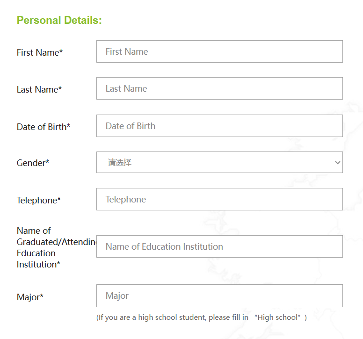Click the "Last Name*" label
363x339 pixels.
pos(39,89)
